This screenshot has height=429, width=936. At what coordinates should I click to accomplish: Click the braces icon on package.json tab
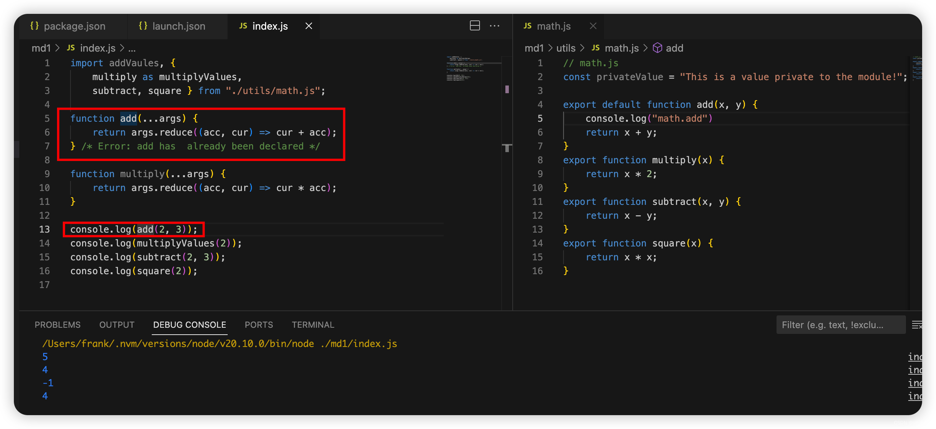coord(34,26)
